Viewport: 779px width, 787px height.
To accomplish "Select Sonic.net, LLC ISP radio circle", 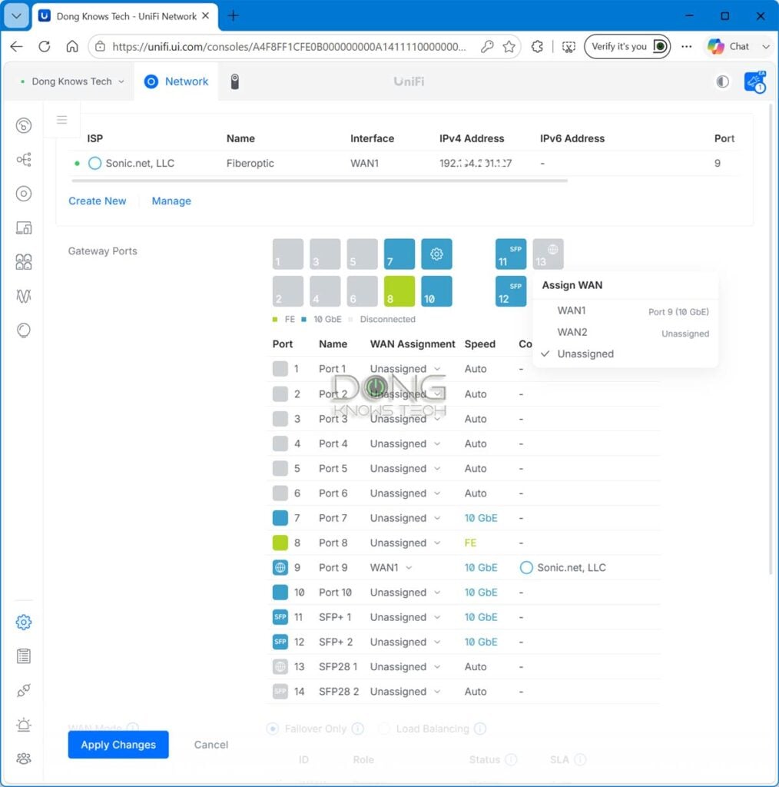I will coord(94,163).
